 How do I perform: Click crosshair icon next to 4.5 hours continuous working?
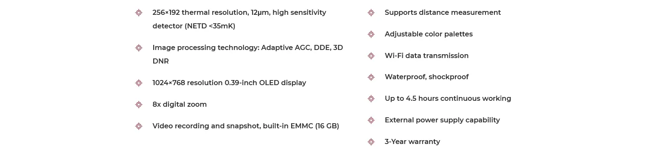tap(371, 99)
